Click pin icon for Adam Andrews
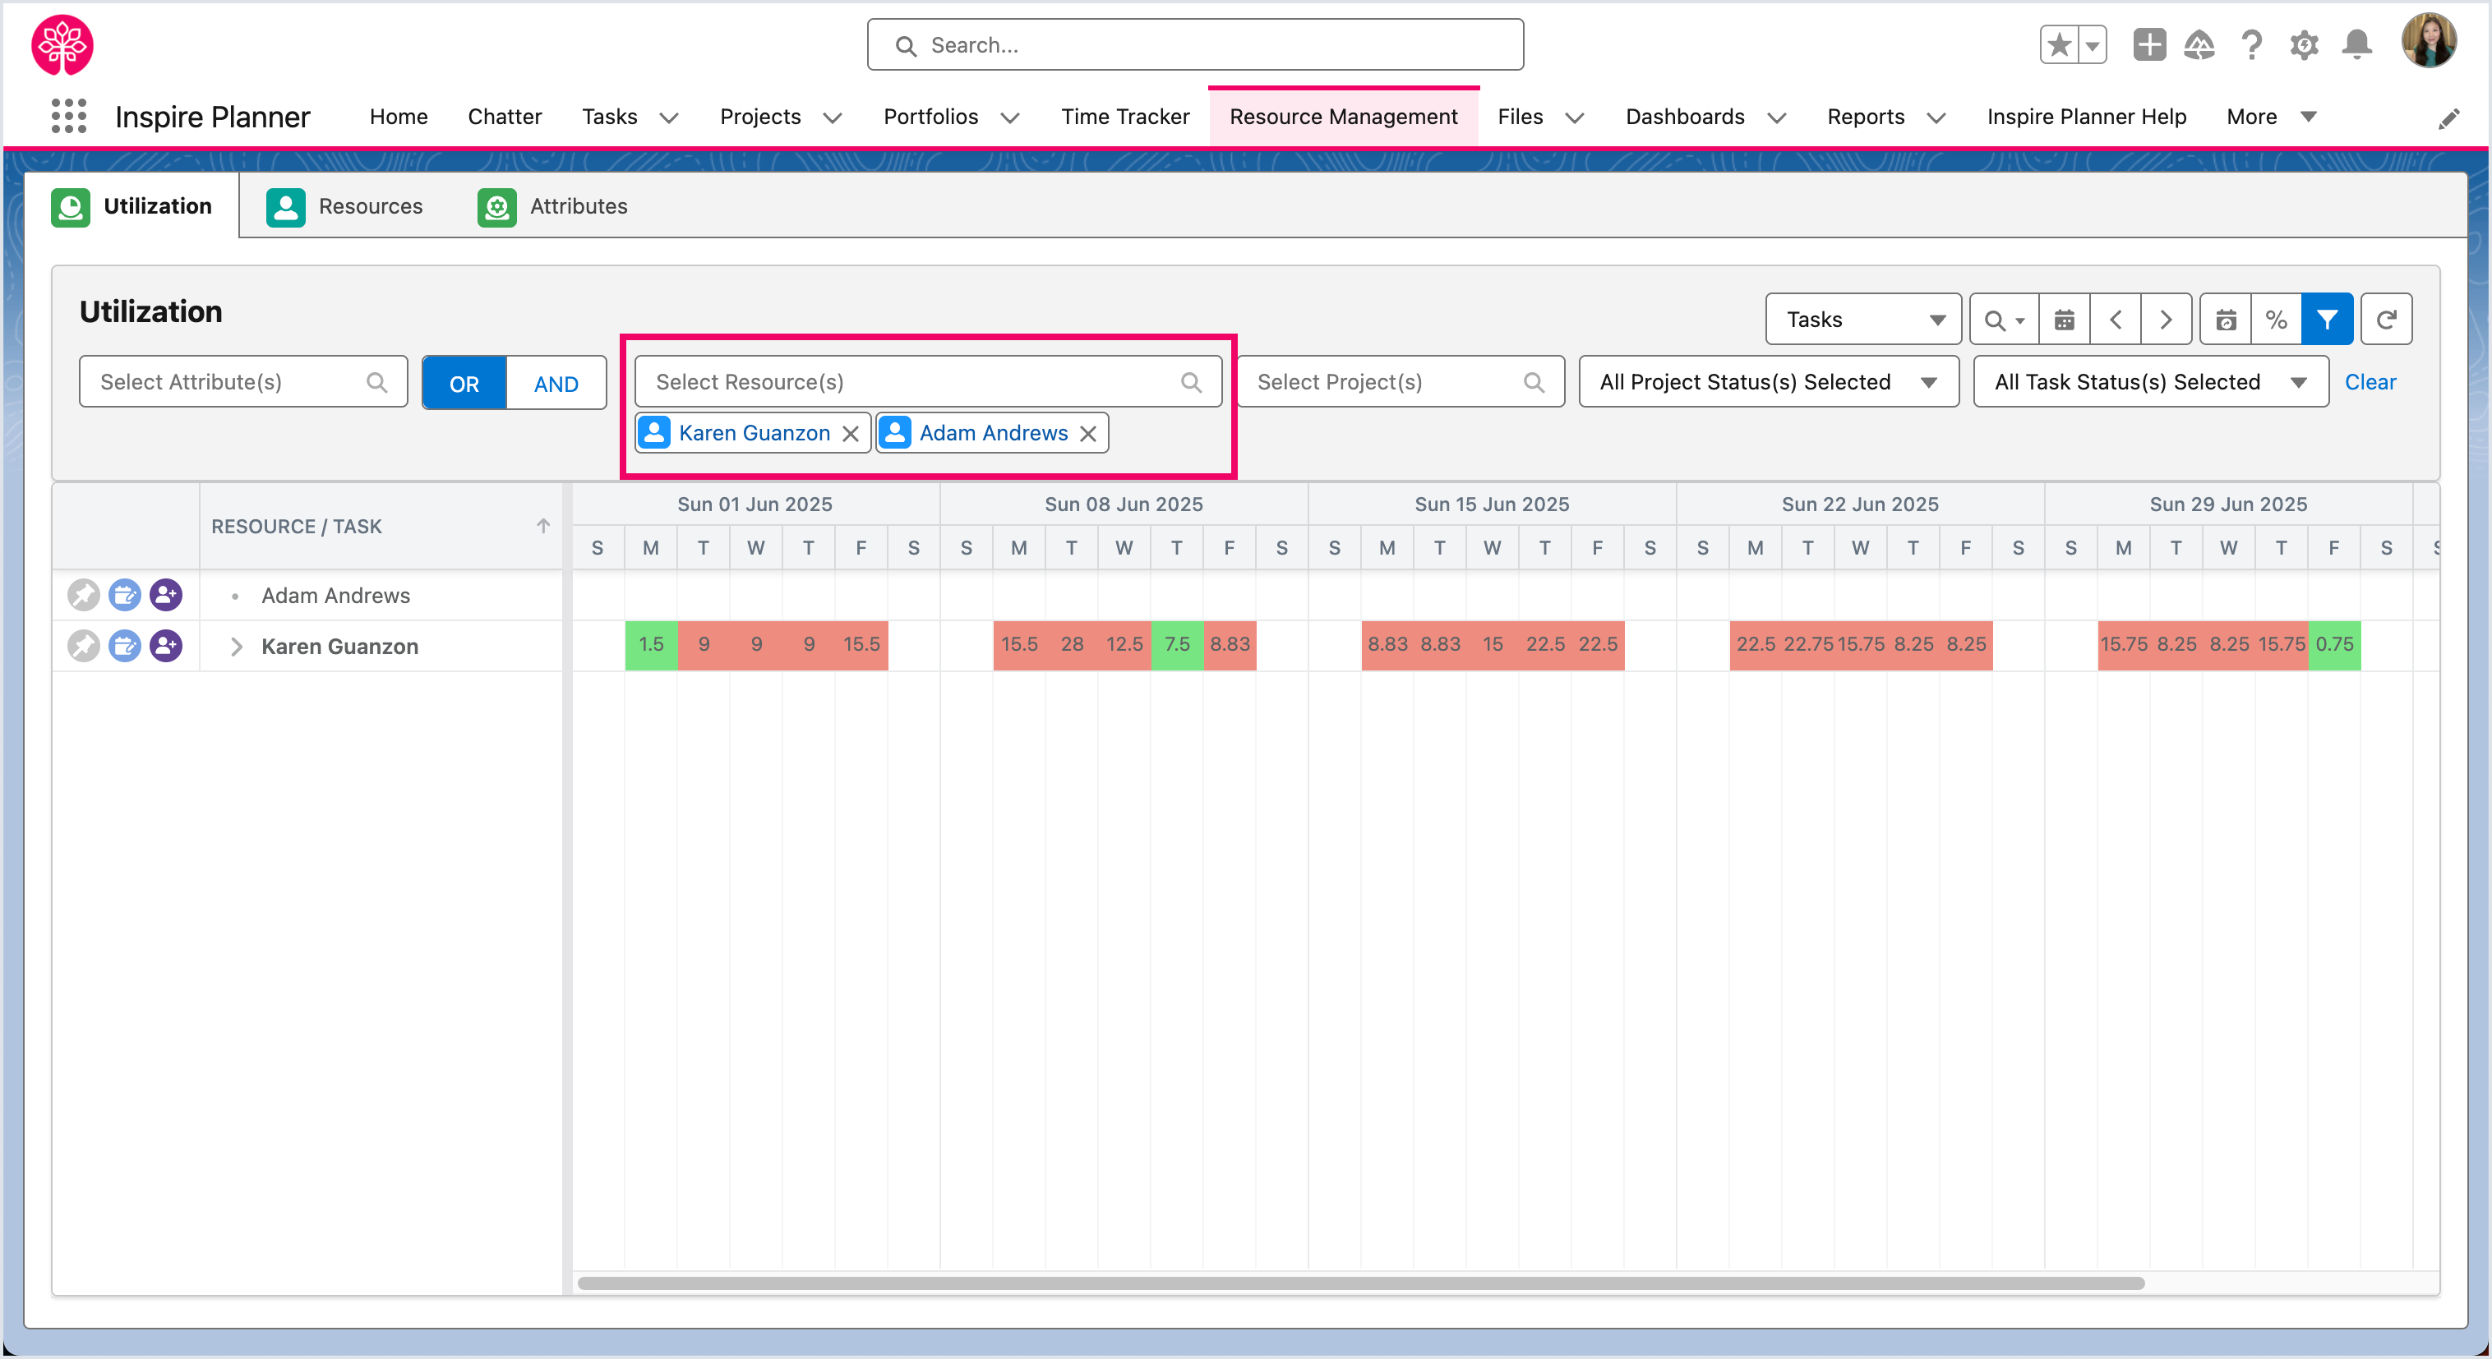Image resolution: width=2492 pixels, height=1359 pixels. pyautogui.click(x=83, y=595)
